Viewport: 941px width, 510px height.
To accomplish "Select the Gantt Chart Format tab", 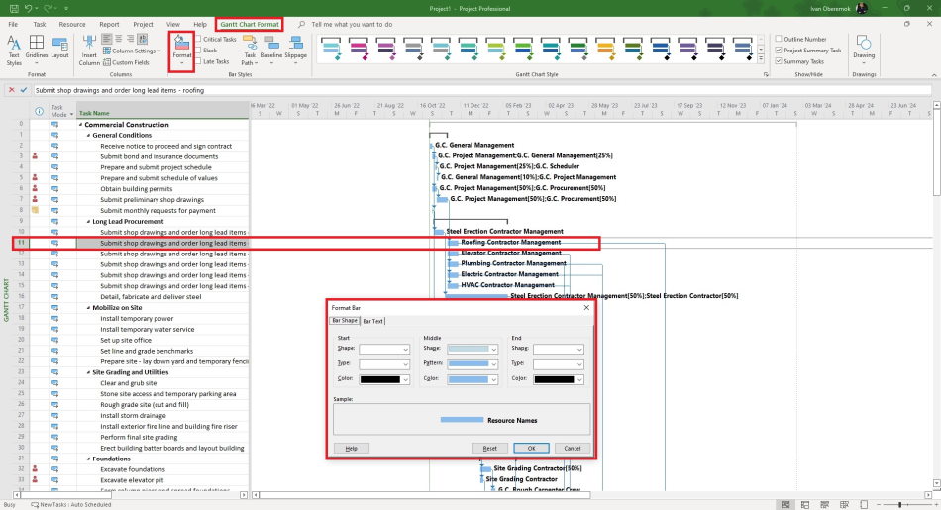I will 250,24.
